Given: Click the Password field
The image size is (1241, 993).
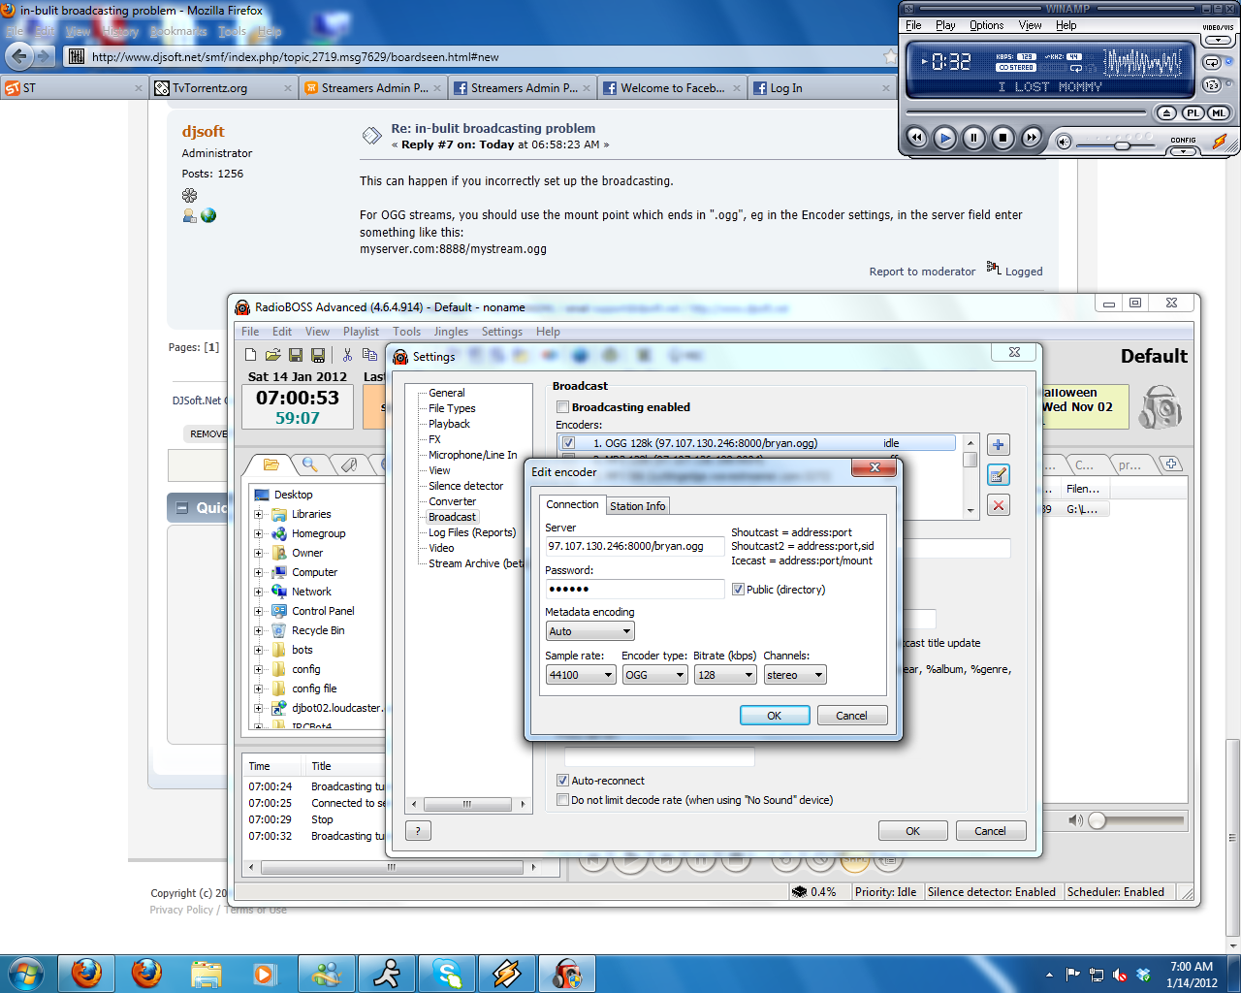Looking at the screenshot, I should 634,589.
